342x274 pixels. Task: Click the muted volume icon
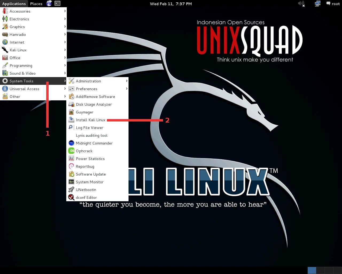tap(301, 3)
